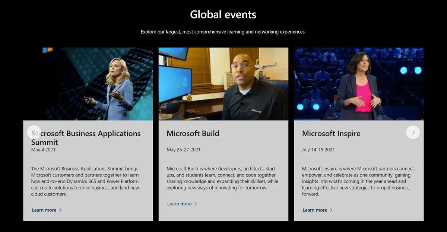Screen dimensions: 447x232
Task: Open Learn more for Business Applications Summit
Action: (44, 210)
